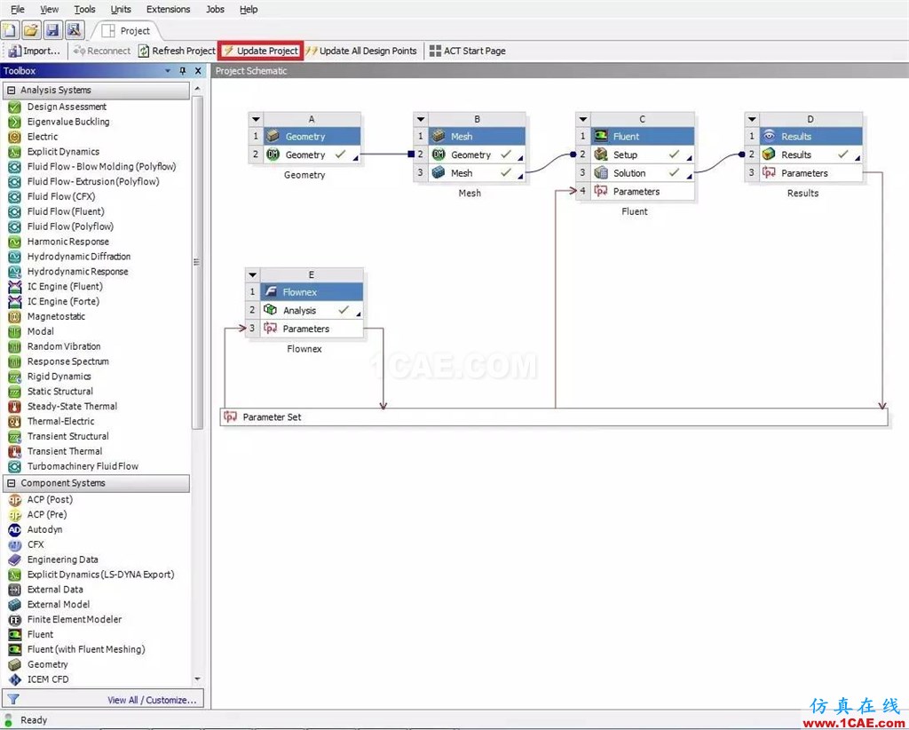Image resolution: width=909 pixels, height=730 pixels.
Task: Click the Engineering Data icon
Action: click(14, 559)
